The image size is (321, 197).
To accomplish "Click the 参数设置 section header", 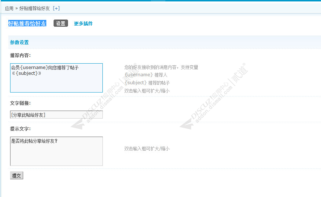I will (x=20, y=42).
